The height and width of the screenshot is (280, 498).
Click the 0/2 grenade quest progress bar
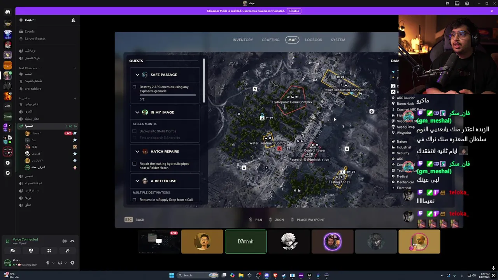coord(168,95)
